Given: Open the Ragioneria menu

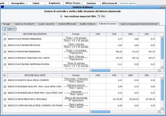Looking at the screenshot, I should pyautogui.click(x=55, y=3).
